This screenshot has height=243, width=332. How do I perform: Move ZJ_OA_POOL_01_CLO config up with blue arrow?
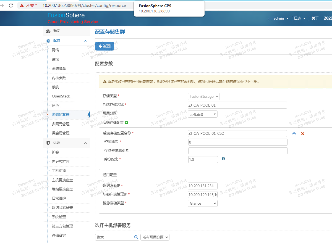(294, 133)
